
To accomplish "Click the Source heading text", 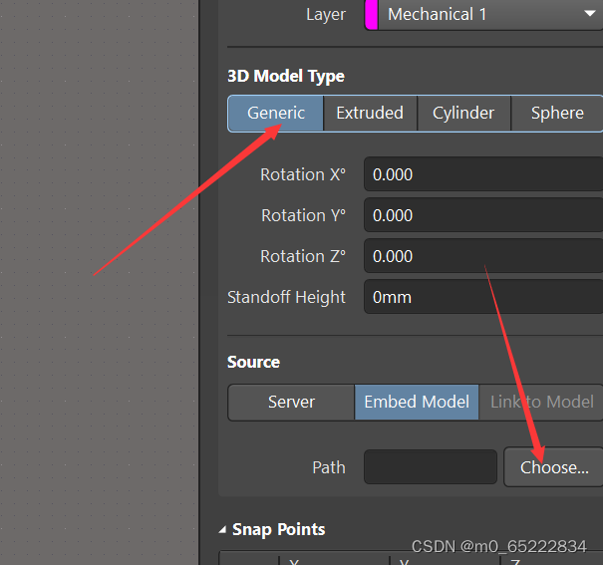I will 253,362.
